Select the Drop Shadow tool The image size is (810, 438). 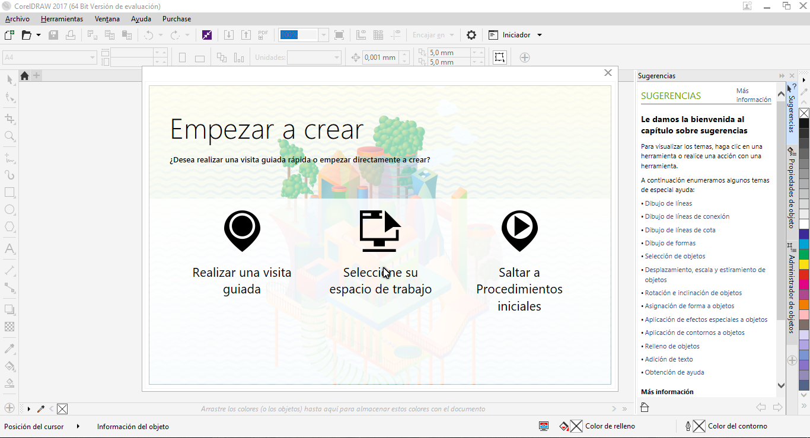[9, 309]
